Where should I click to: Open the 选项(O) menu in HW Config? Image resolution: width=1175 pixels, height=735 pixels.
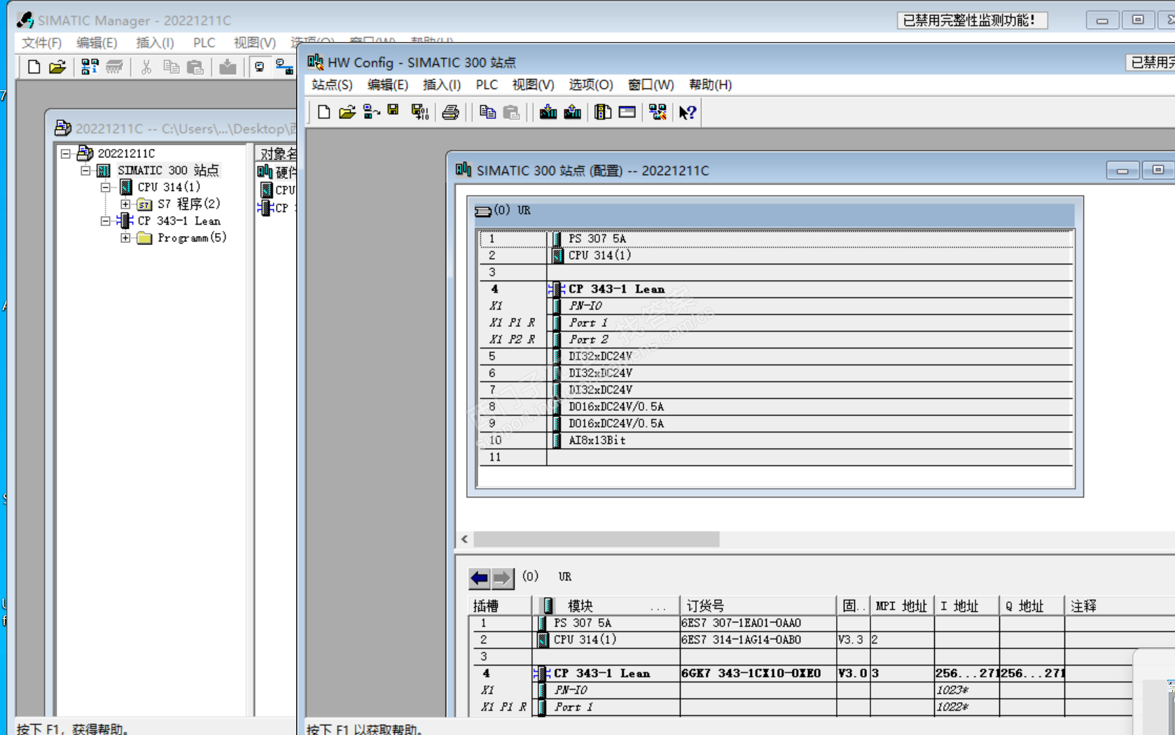(590, 85)
